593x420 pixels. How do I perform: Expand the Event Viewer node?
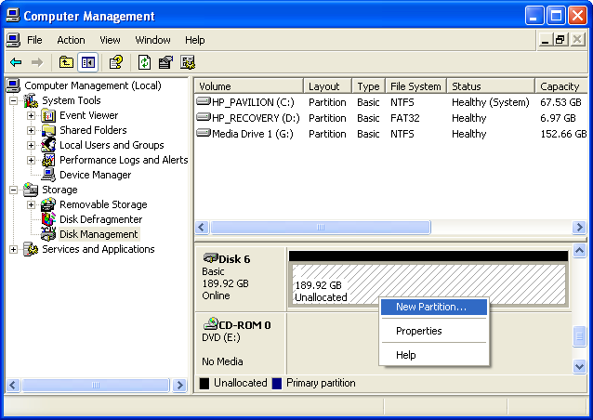point(31,115)
